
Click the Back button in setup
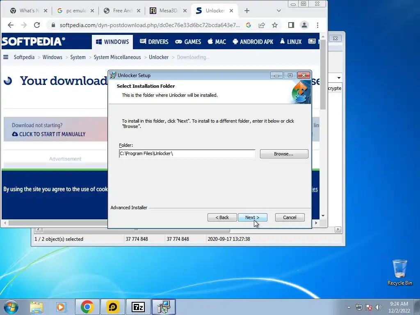(x=222, y=217)
